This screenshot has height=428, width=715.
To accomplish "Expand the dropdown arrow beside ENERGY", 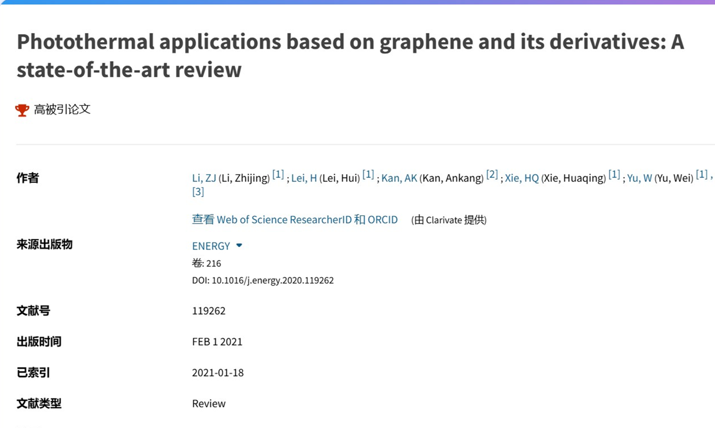I will (x=239, y=246).
